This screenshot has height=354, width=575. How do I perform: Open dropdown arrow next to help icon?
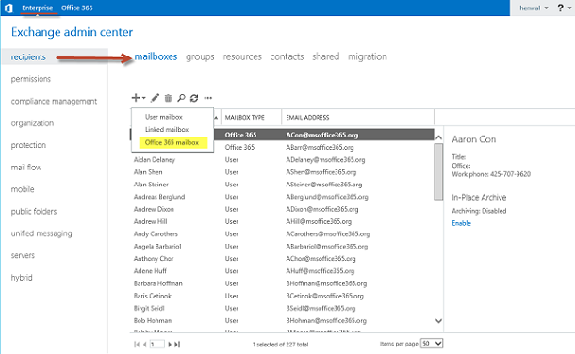pyautogui.click(x=570, y=8)
